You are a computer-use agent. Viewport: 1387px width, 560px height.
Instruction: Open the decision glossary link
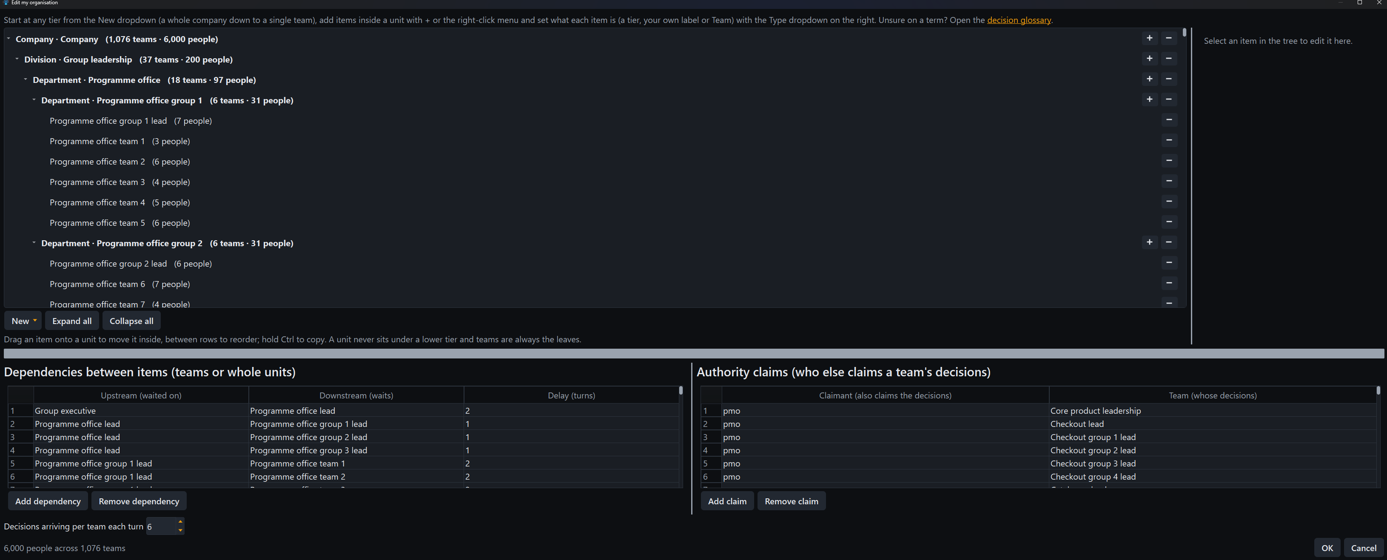tap(1019, 20)
